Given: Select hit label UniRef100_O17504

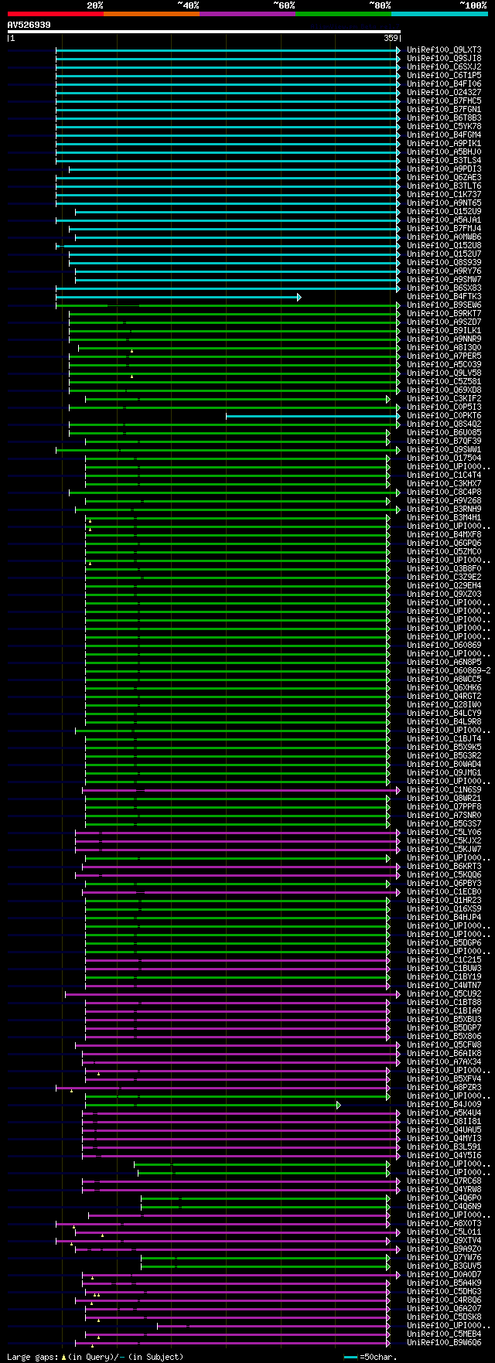Looking at the screenshot, I should (444, 458).
